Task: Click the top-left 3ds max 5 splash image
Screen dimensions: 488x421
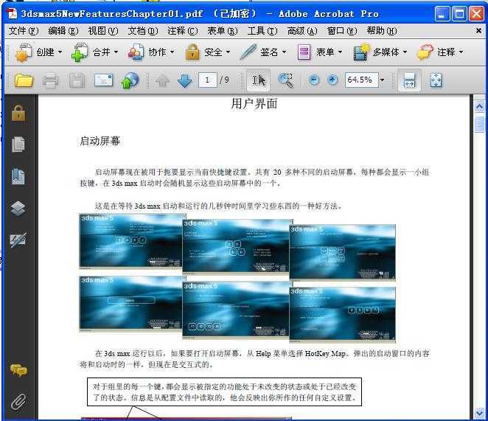Action: tap(131, 241)
